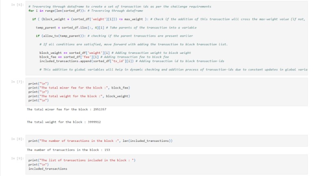The image size is (313, 176).
Task: Select the In [8] cell prompt
Action: 18,139
